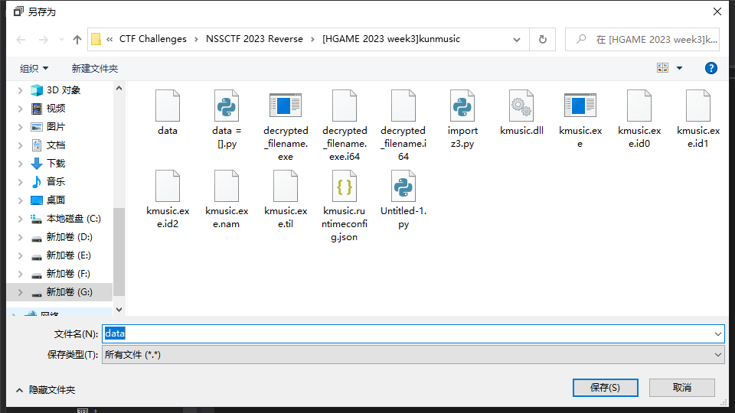The image size is (735, 413).
Task: Click the help question mark icon
Action: 710,68
